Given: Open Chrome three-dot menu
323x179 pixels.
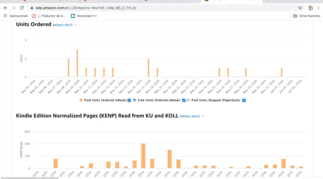Looking at the screenshot, I should (318, 8).
